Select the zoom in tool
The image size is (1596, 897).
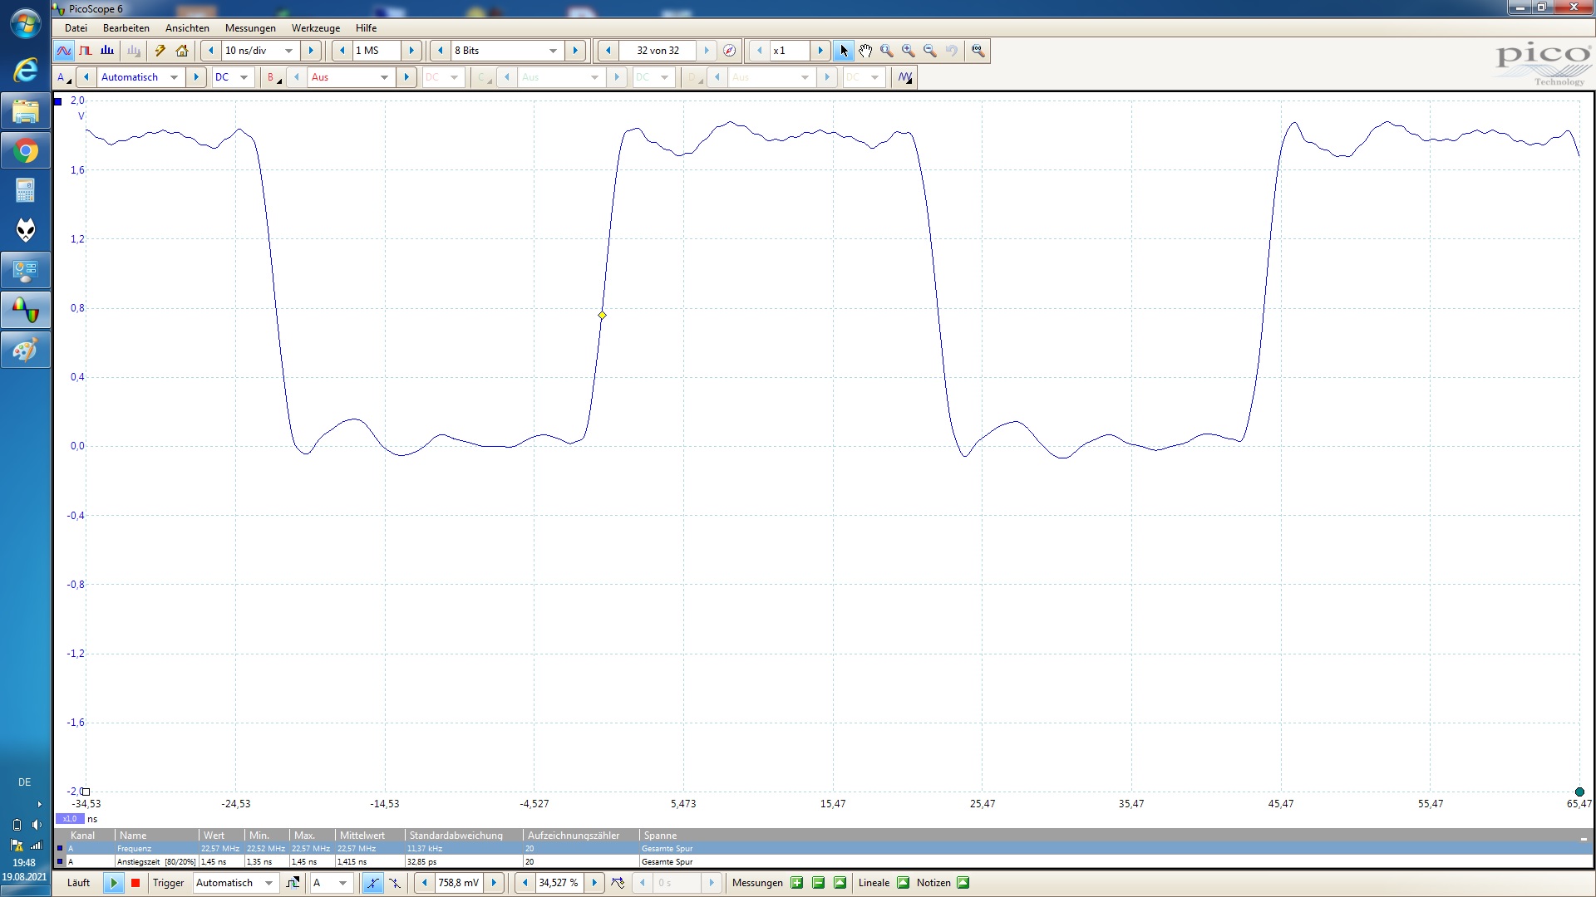[909, 51]
